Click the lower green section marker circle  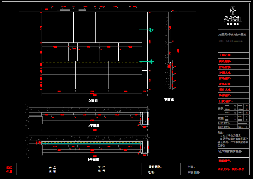click(x=151, y=61)
